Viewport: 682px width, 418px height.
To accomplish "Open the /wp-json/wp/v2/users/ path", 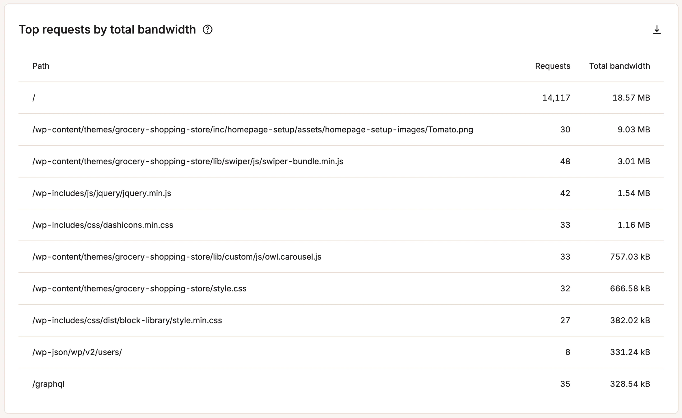I will pos(77,352).
